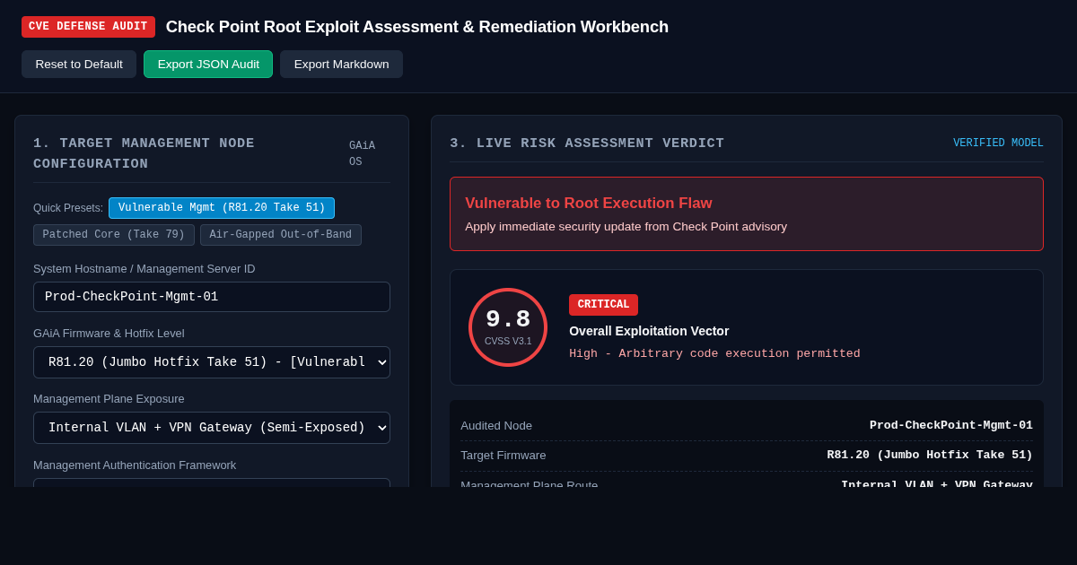
Task: Click Apply immediate security update advisory text
Action: pos(626,227)
